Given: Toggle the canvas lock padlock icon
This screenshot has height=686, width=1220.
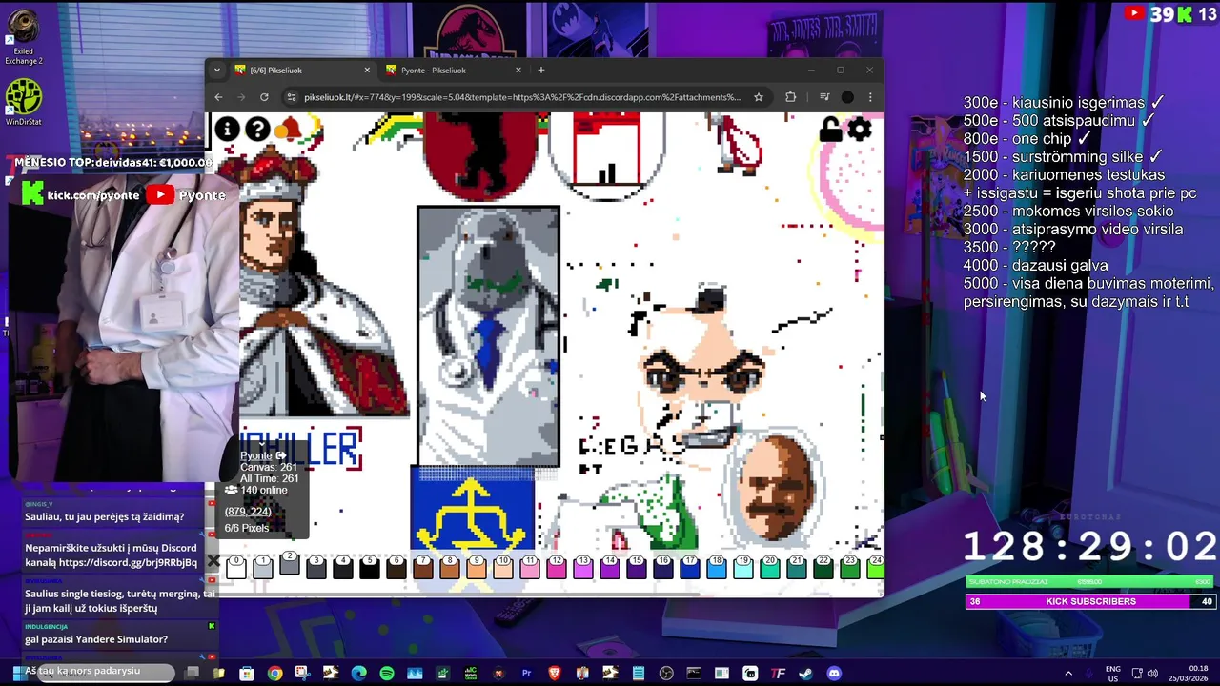Looking at the screenshot, I should pyautogui.click(x=830, y=130).
